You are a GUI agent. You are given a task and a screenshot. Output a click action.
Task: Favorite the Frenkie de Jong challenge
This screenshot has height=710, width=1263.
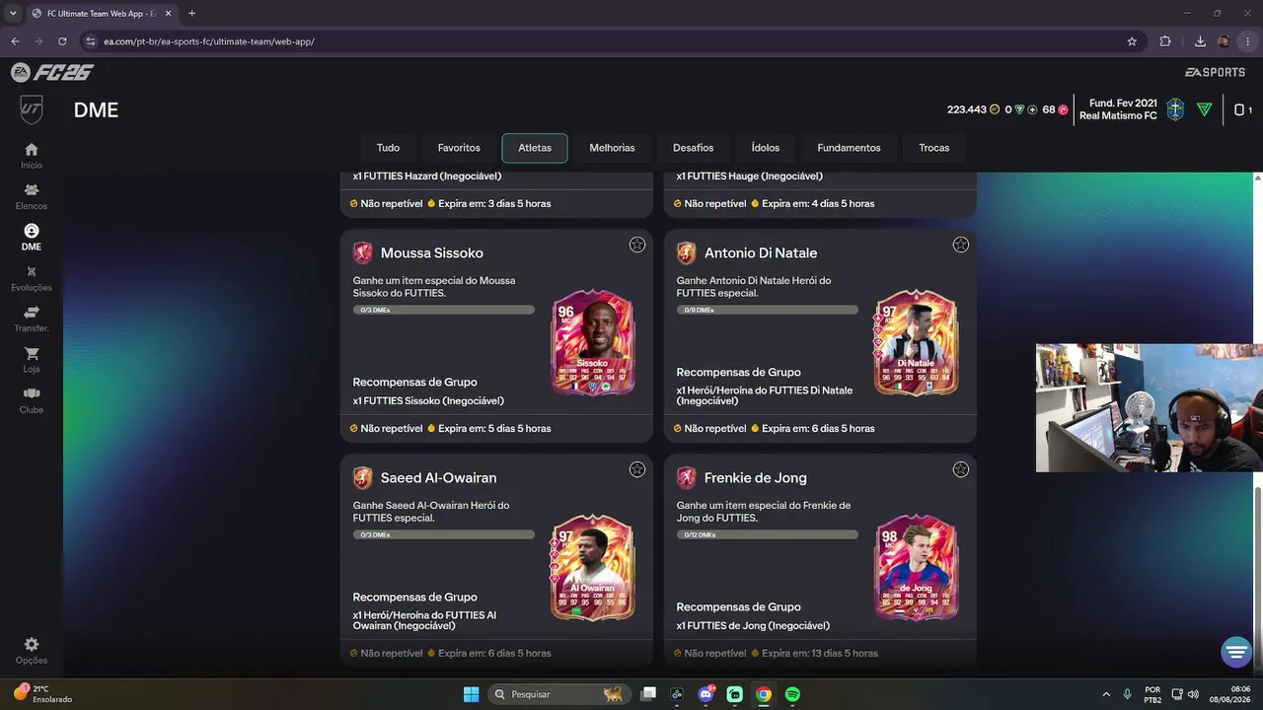coord(961,469)
